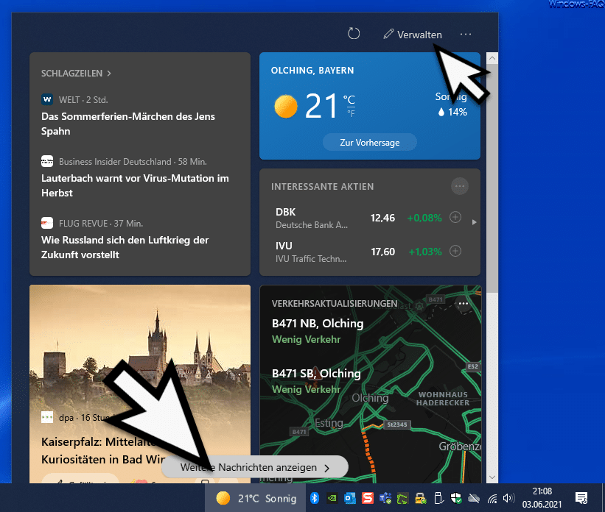Open Wi-Fi network tray icon

tap(492, 499)
